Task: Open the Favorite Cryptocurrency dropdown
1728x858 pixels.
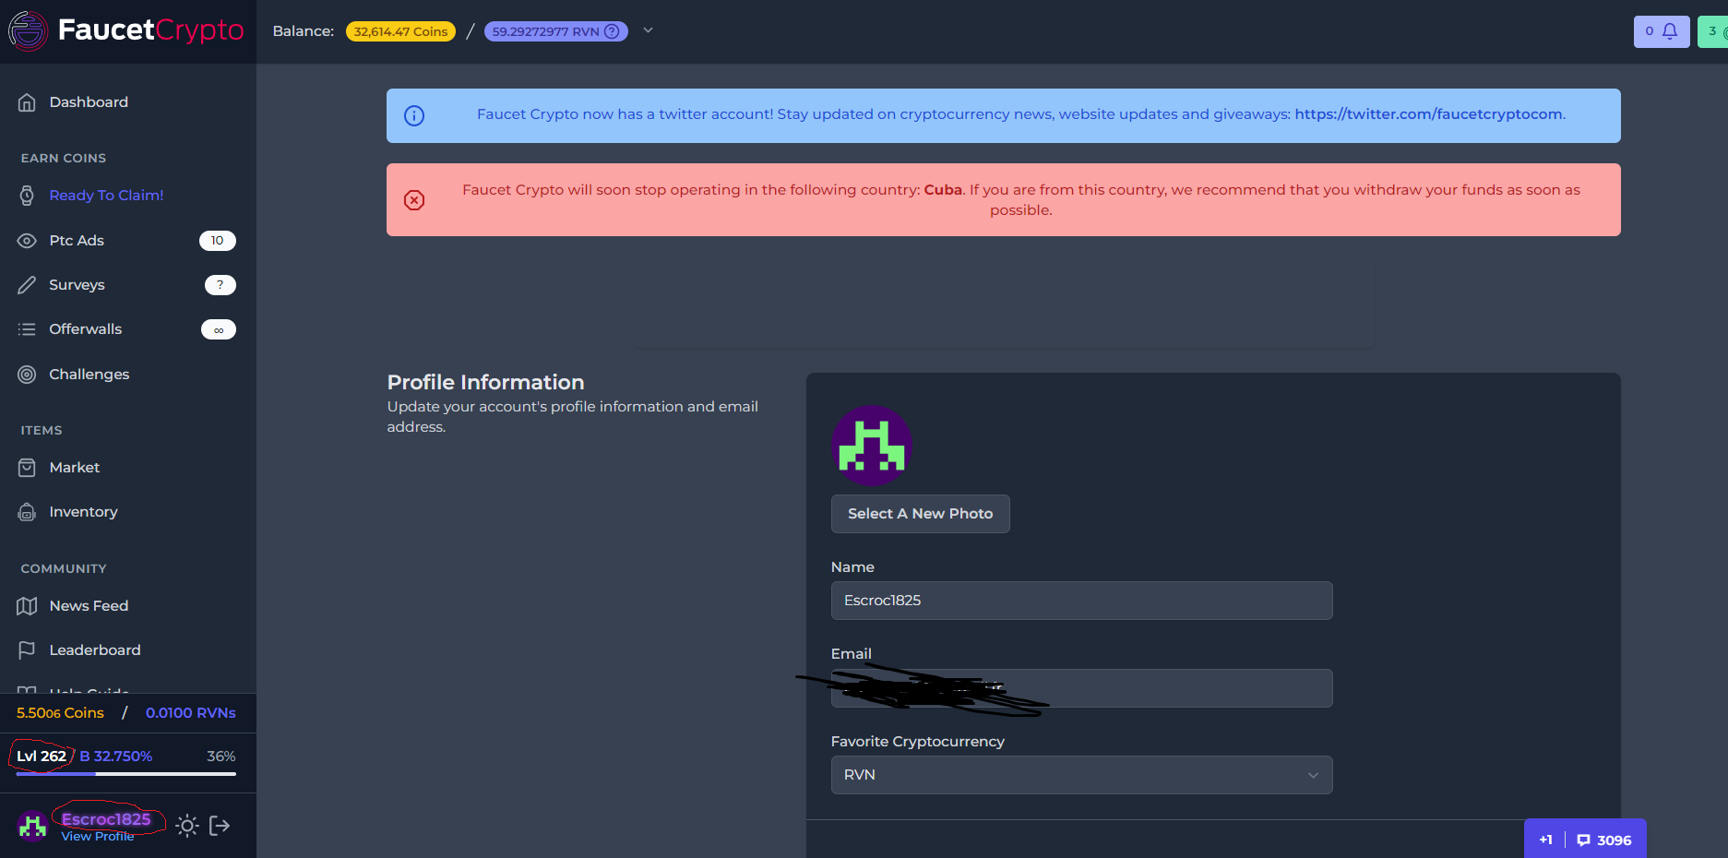Action: 1081,775
